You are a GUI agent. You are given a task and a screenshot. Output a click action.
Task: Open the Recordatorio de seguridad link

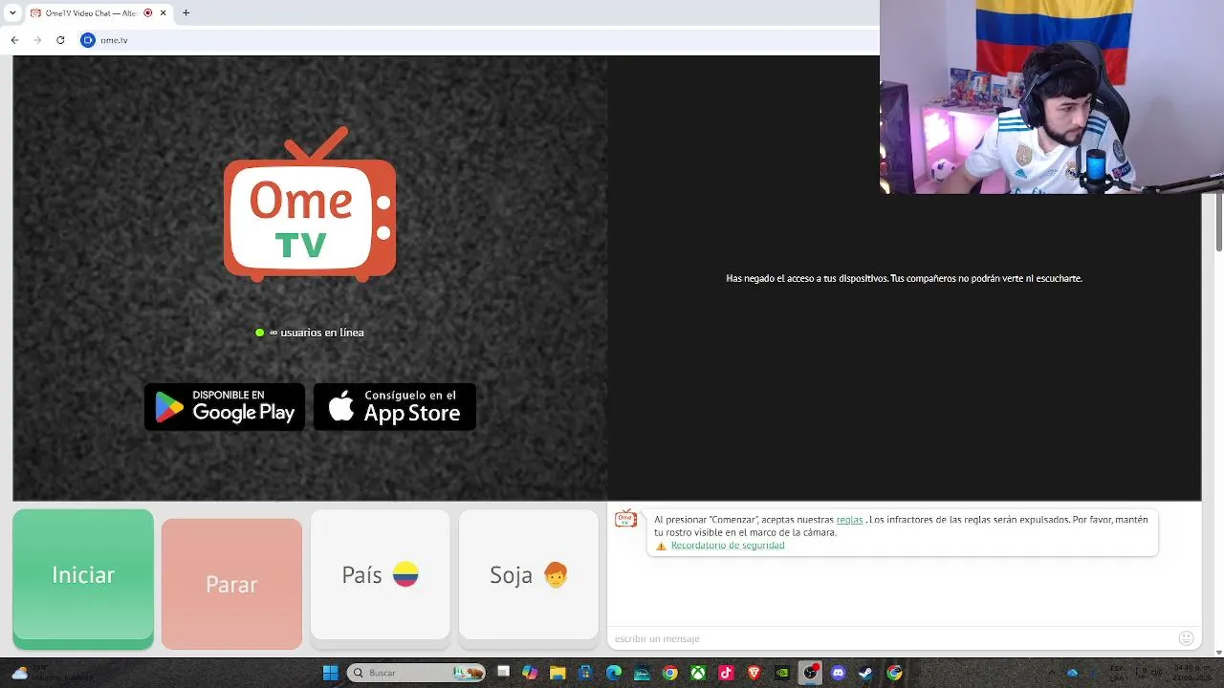728,546
